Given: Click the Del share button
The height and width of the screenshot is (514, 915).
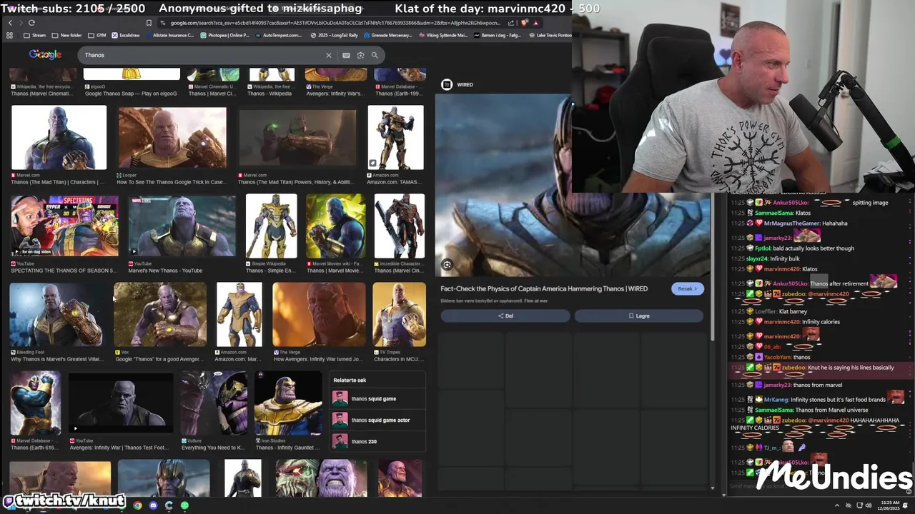Looking at the screenshot, I should click(505, 316).
